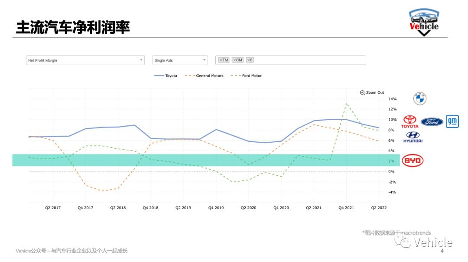The height and width of the screenshot is (262, 468).
Task: Click the Vehicle shield logo at top
Action: click(x=424, y=23)
